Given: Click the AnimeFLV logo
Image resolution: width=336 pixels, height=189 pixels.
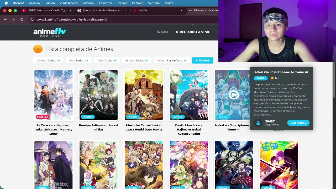Looking at the screenshot, I should (x=50, y=33).
